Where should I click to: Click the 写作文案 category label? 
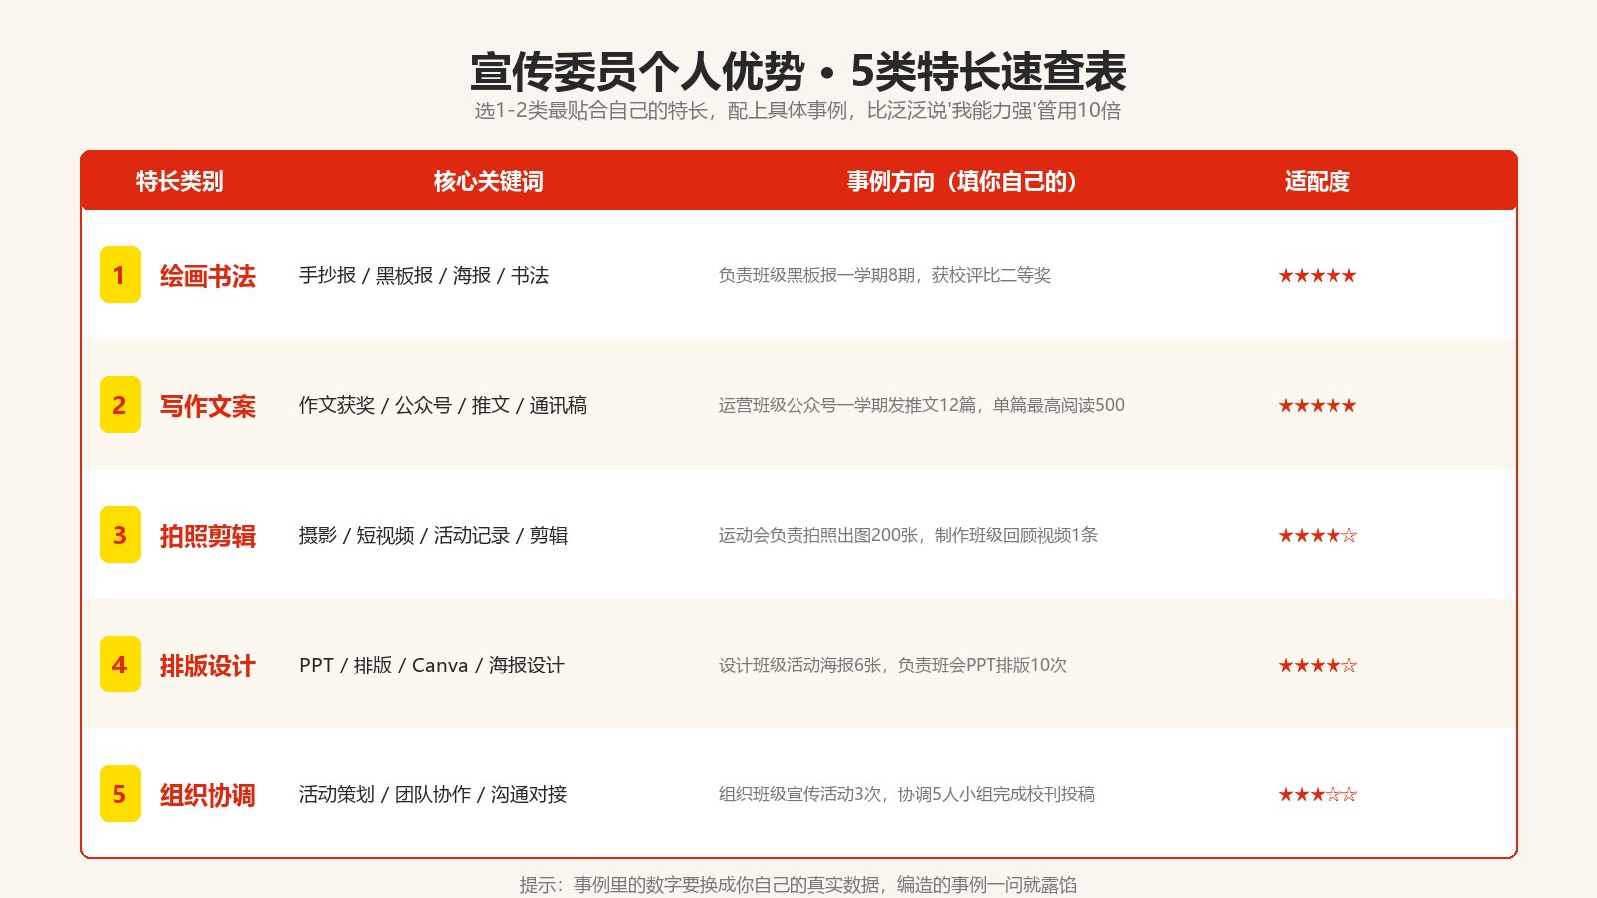pos(208,406)
